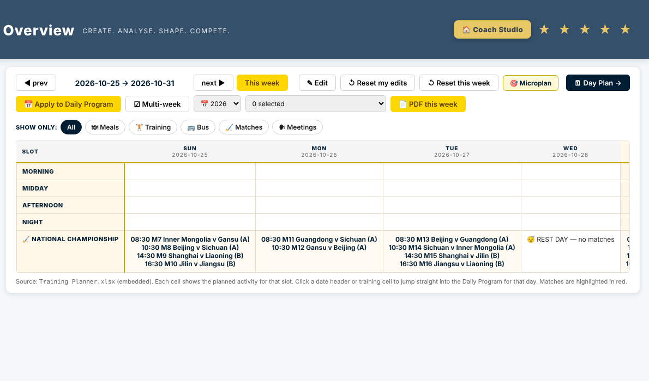Click match M8 Beijing v Sichuan
This screenshot has width=649, height=381.
tap(190, 248)
